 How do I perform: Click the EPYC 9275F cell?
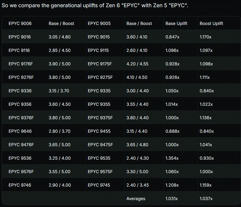(100, 78)
